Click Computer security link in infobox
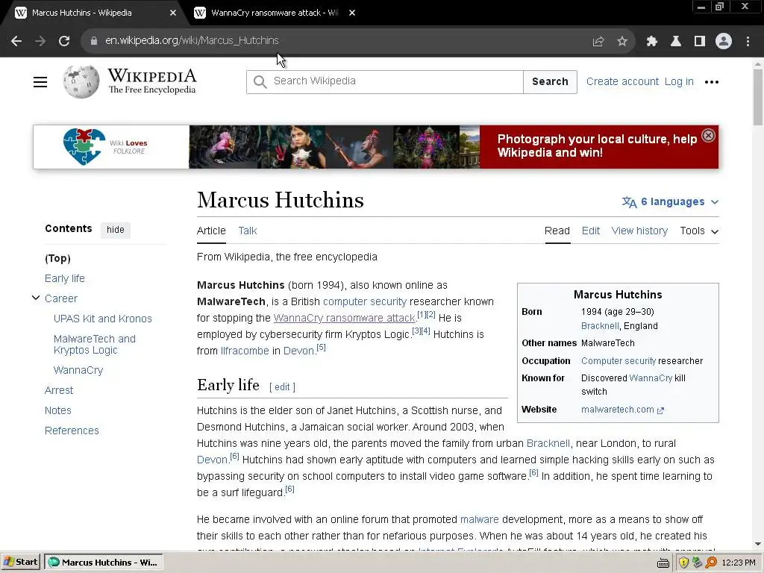 click(x=619, y=361)
